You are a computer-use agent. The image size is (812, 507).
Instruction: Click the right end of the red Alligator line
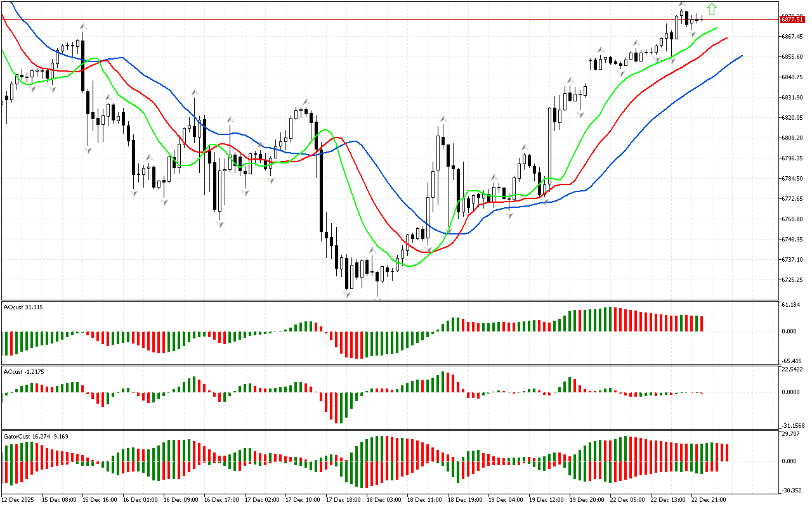(726, 38)
